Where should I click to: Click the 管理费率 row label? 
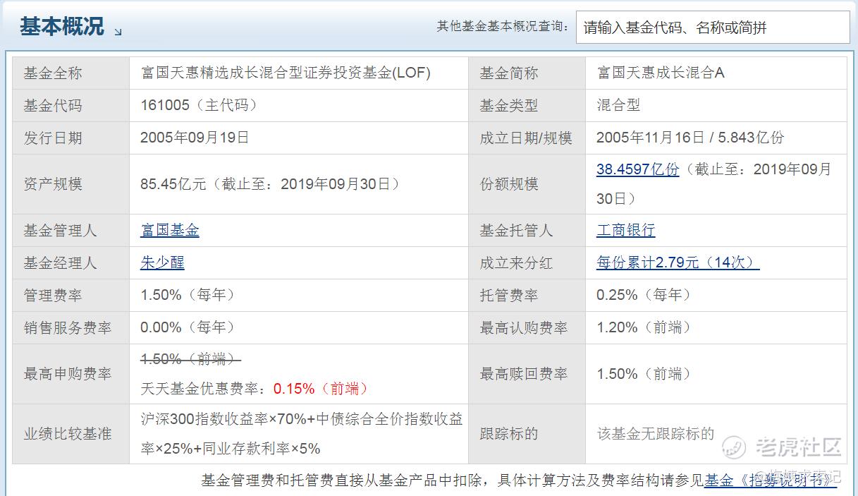tap(53, 295)
